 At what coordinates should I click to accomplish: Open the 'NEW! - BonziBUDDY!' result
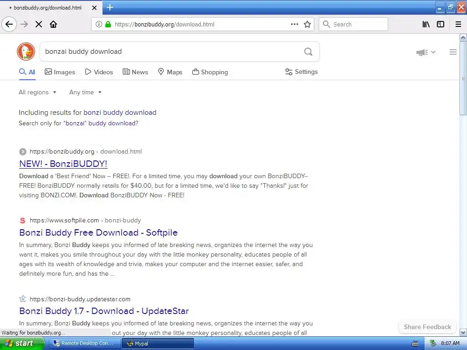click(63, 164)
